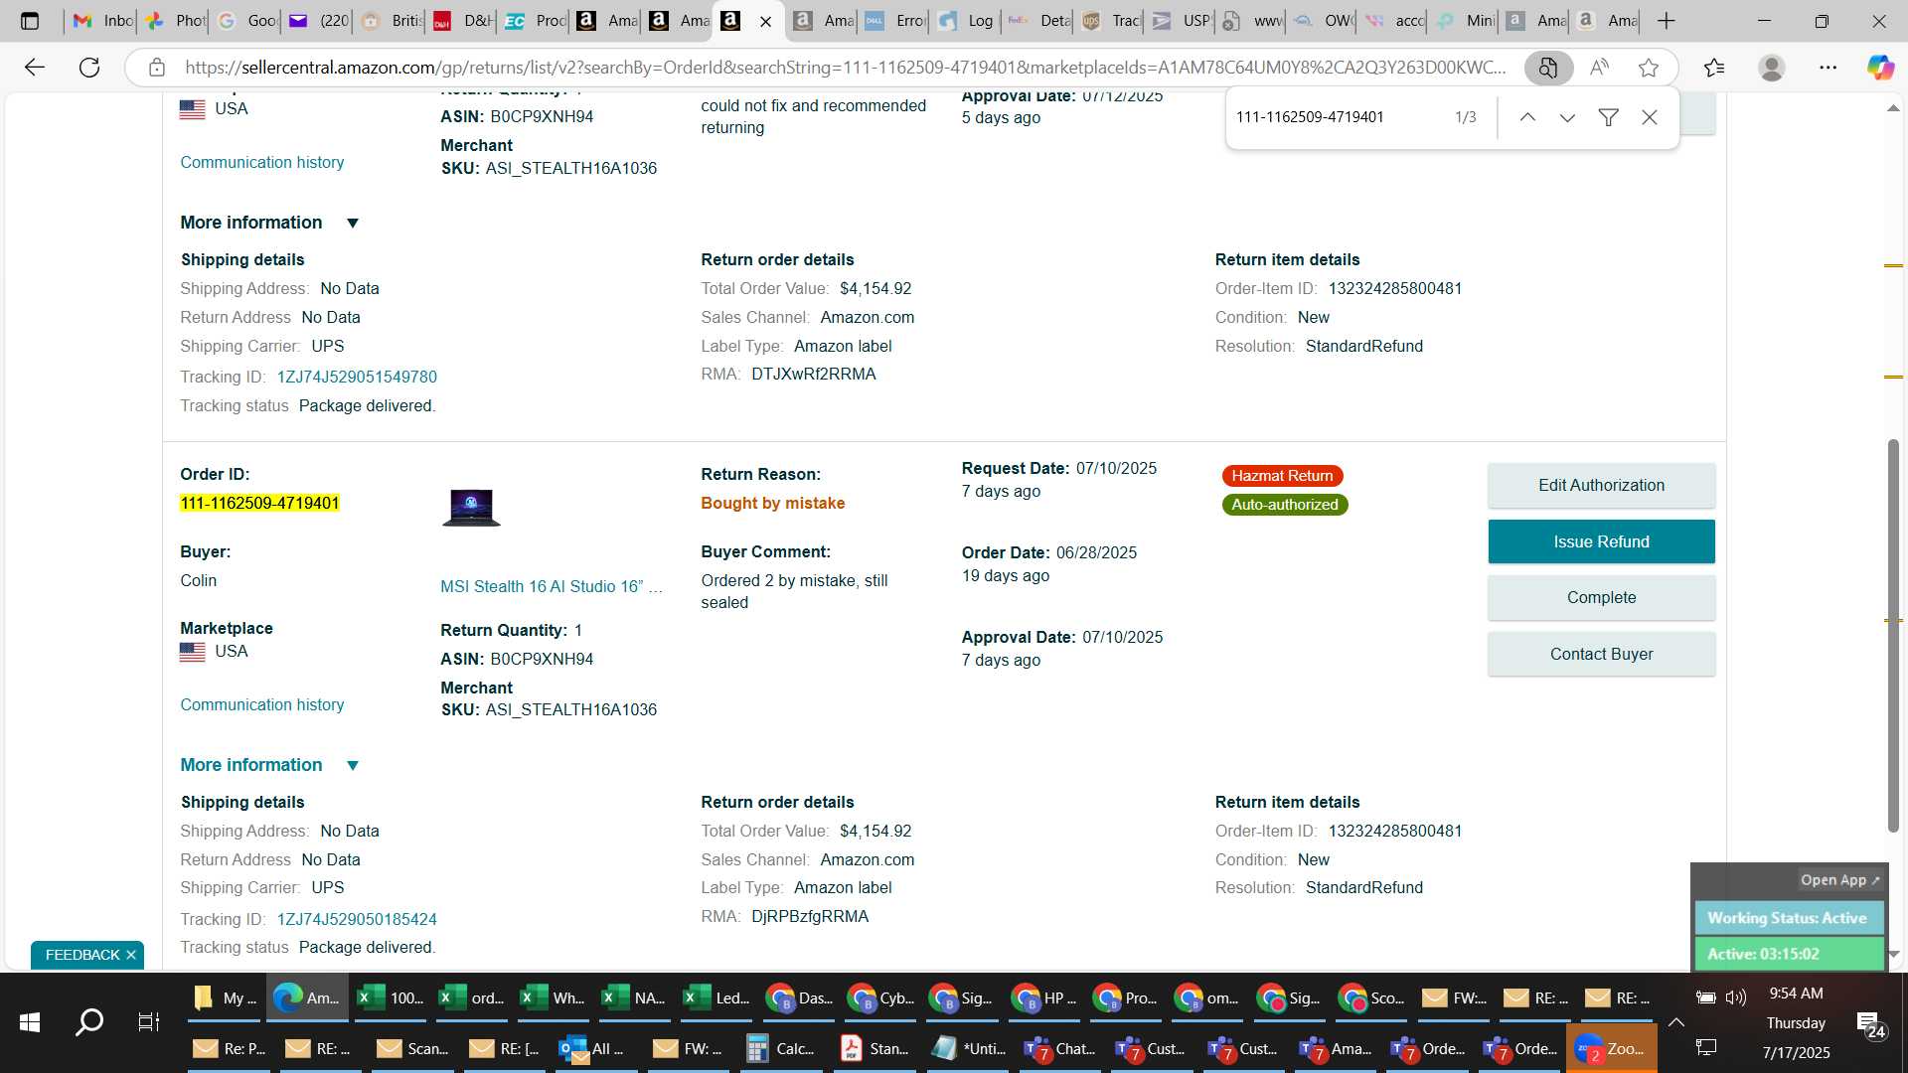
Task: Open Edge settings and more menu
Action: coord(1828,68)
